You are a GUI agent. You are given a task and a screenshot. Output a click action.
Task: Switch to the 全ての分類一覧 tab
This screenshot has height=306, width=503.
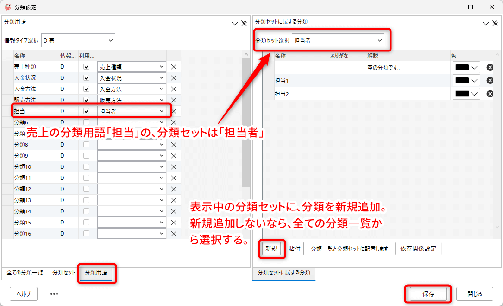point(25,273)
